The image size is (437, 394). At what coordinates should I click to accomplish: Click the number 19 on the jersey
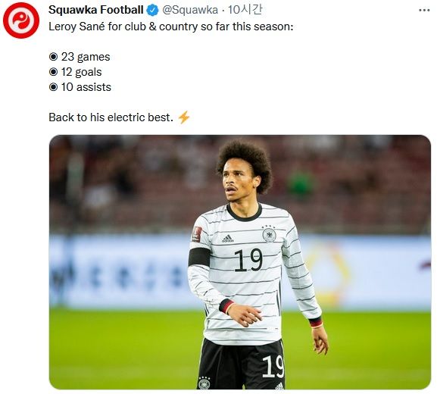248,260
